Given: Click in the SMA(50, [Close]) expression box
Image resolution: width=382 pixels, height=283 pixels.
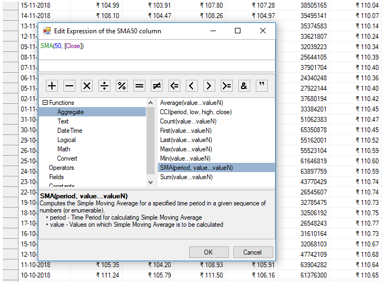Looking at the screenshot, I should click(x=157, y=50).
